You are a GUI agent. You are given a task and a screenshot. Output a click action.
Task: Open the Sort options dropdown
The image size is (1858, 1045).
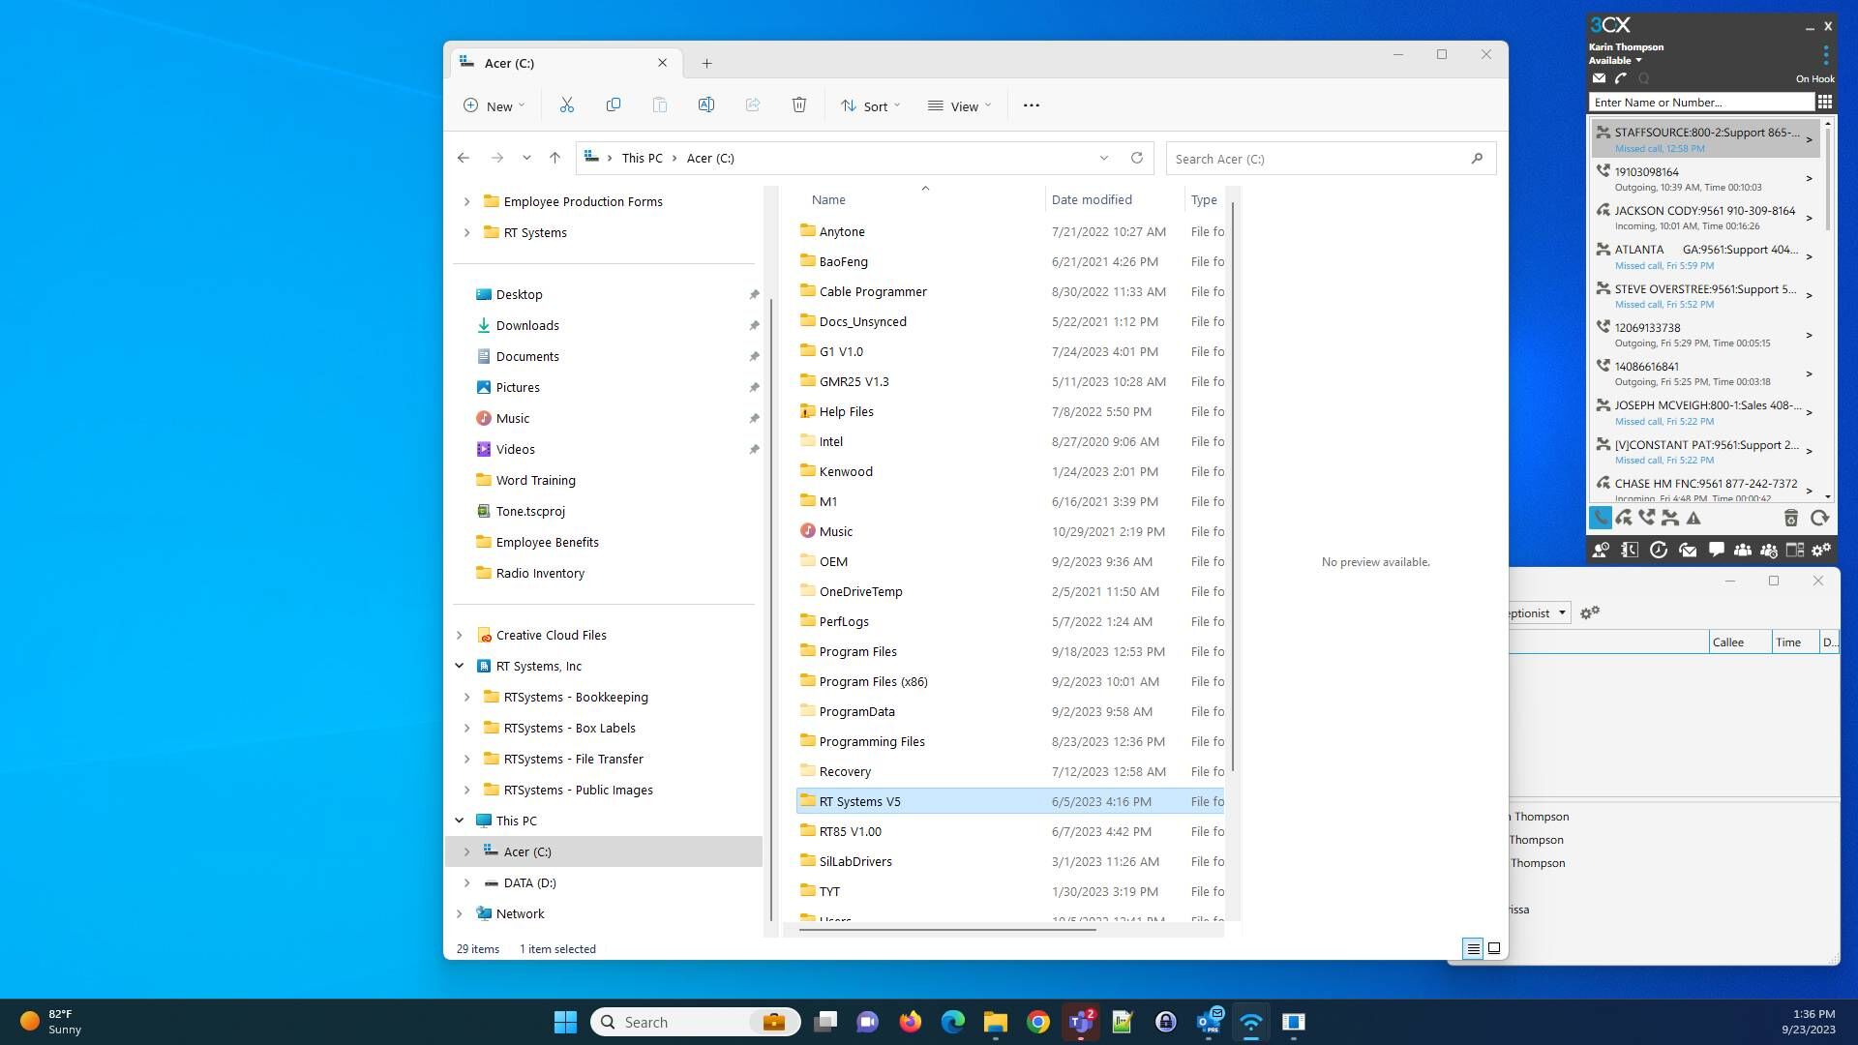(x=871, y=105)
